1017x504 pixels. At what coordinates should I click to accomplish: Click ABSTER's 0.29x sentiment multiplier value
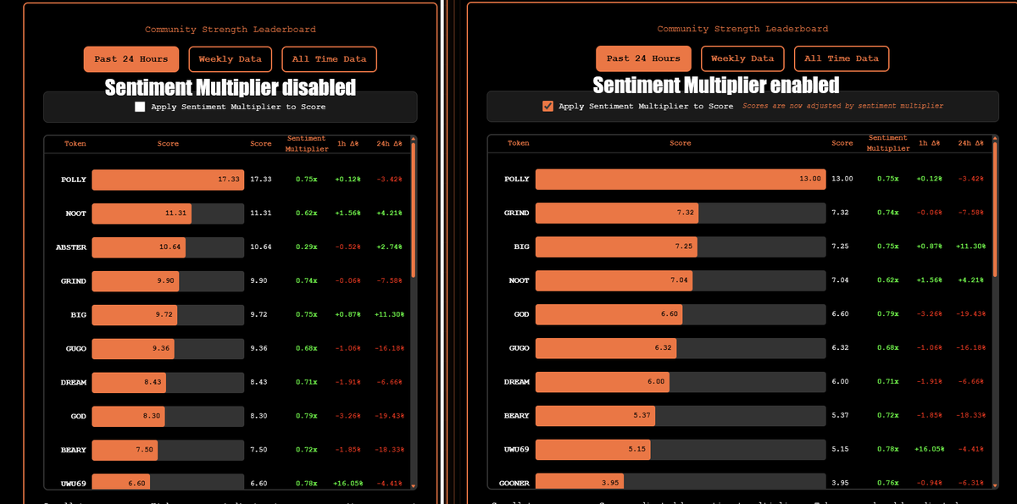click(307, 247)
